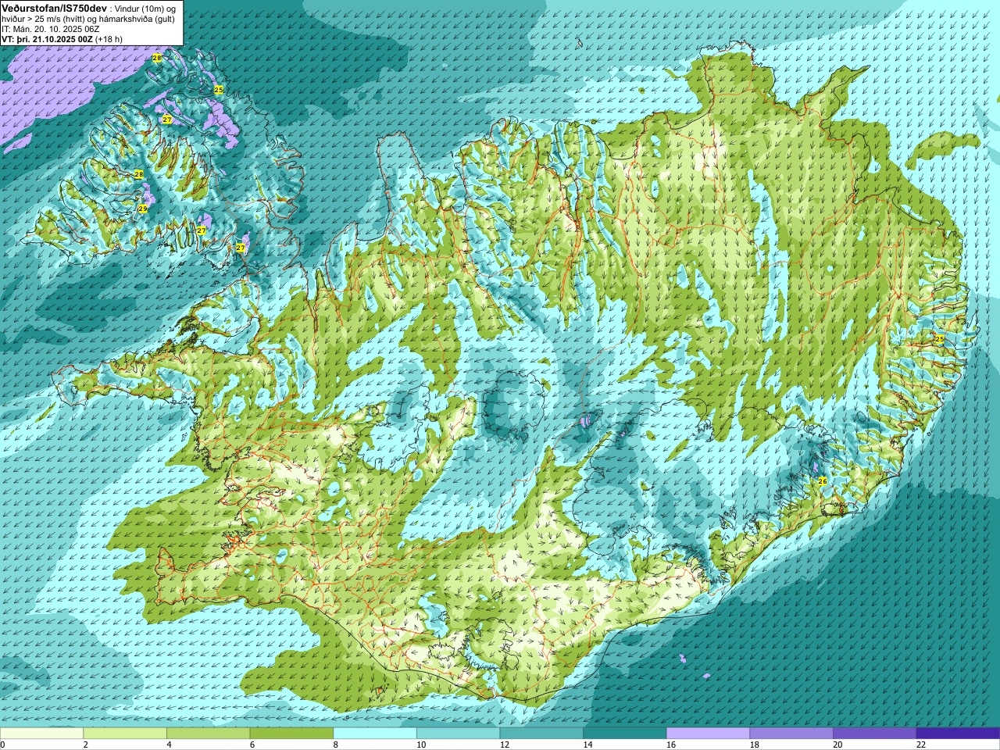The width and height of the screenshot is (1000, 750).
Task: Click the legend tick label "8"
Action: pos(336,745)
